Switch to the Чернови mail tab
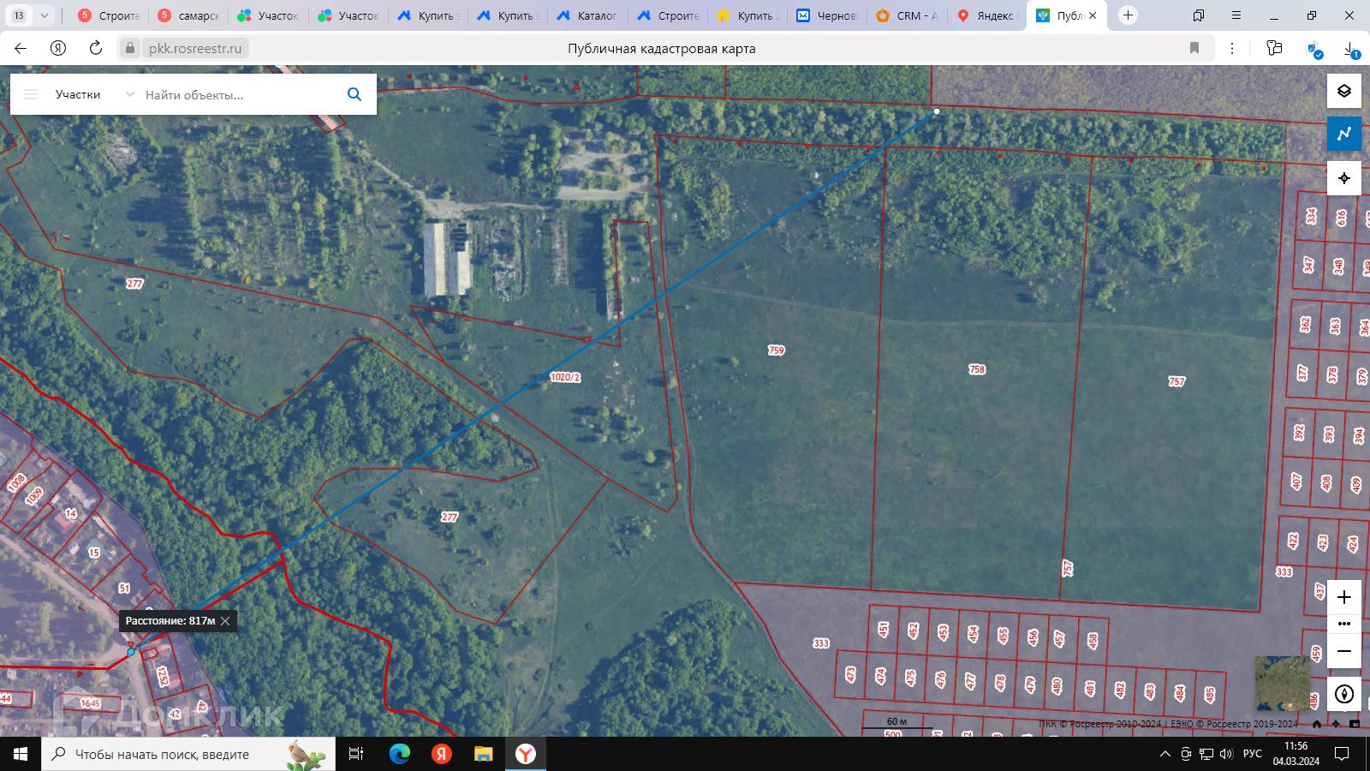1370x771 pixels. 826,15
